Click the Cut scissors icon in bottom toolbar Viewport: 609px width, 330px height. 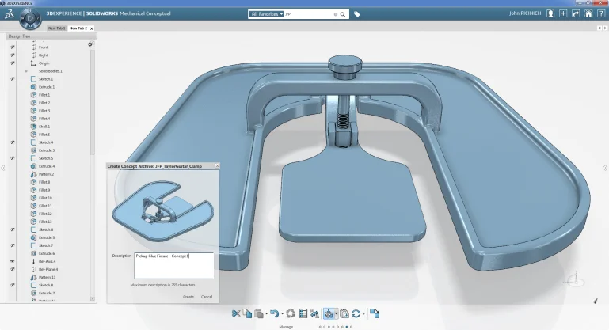click(x=236, y=313)
